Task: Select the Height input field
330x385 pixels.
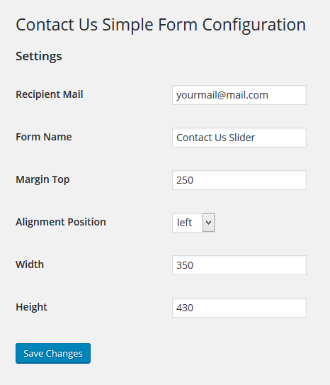Action: click(x=239, y=308)
